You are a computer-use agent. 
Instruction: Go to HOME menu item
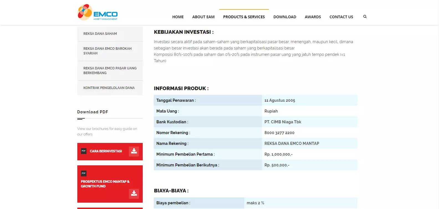(x=178, y=17)
